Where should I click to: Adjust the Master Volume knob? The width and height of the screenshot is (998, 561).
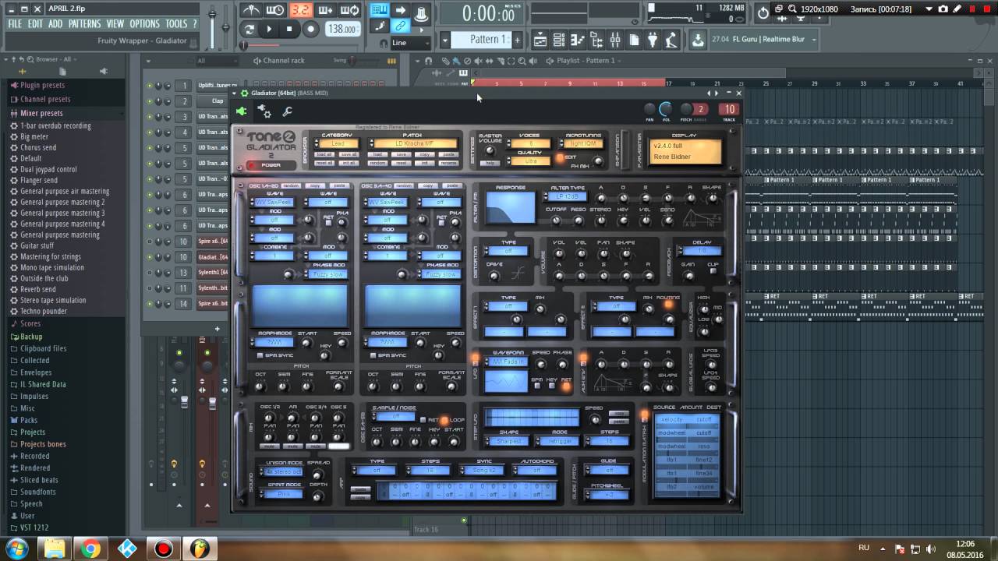[490, 151]
